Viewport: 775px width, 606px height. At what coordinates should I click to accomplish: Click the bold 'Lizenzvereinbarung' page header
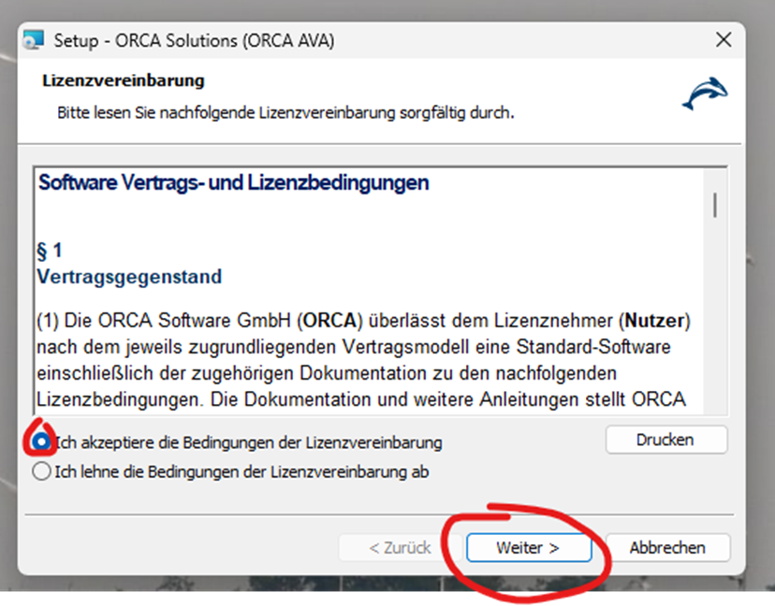pyautogui.click(x=124, y=80)
